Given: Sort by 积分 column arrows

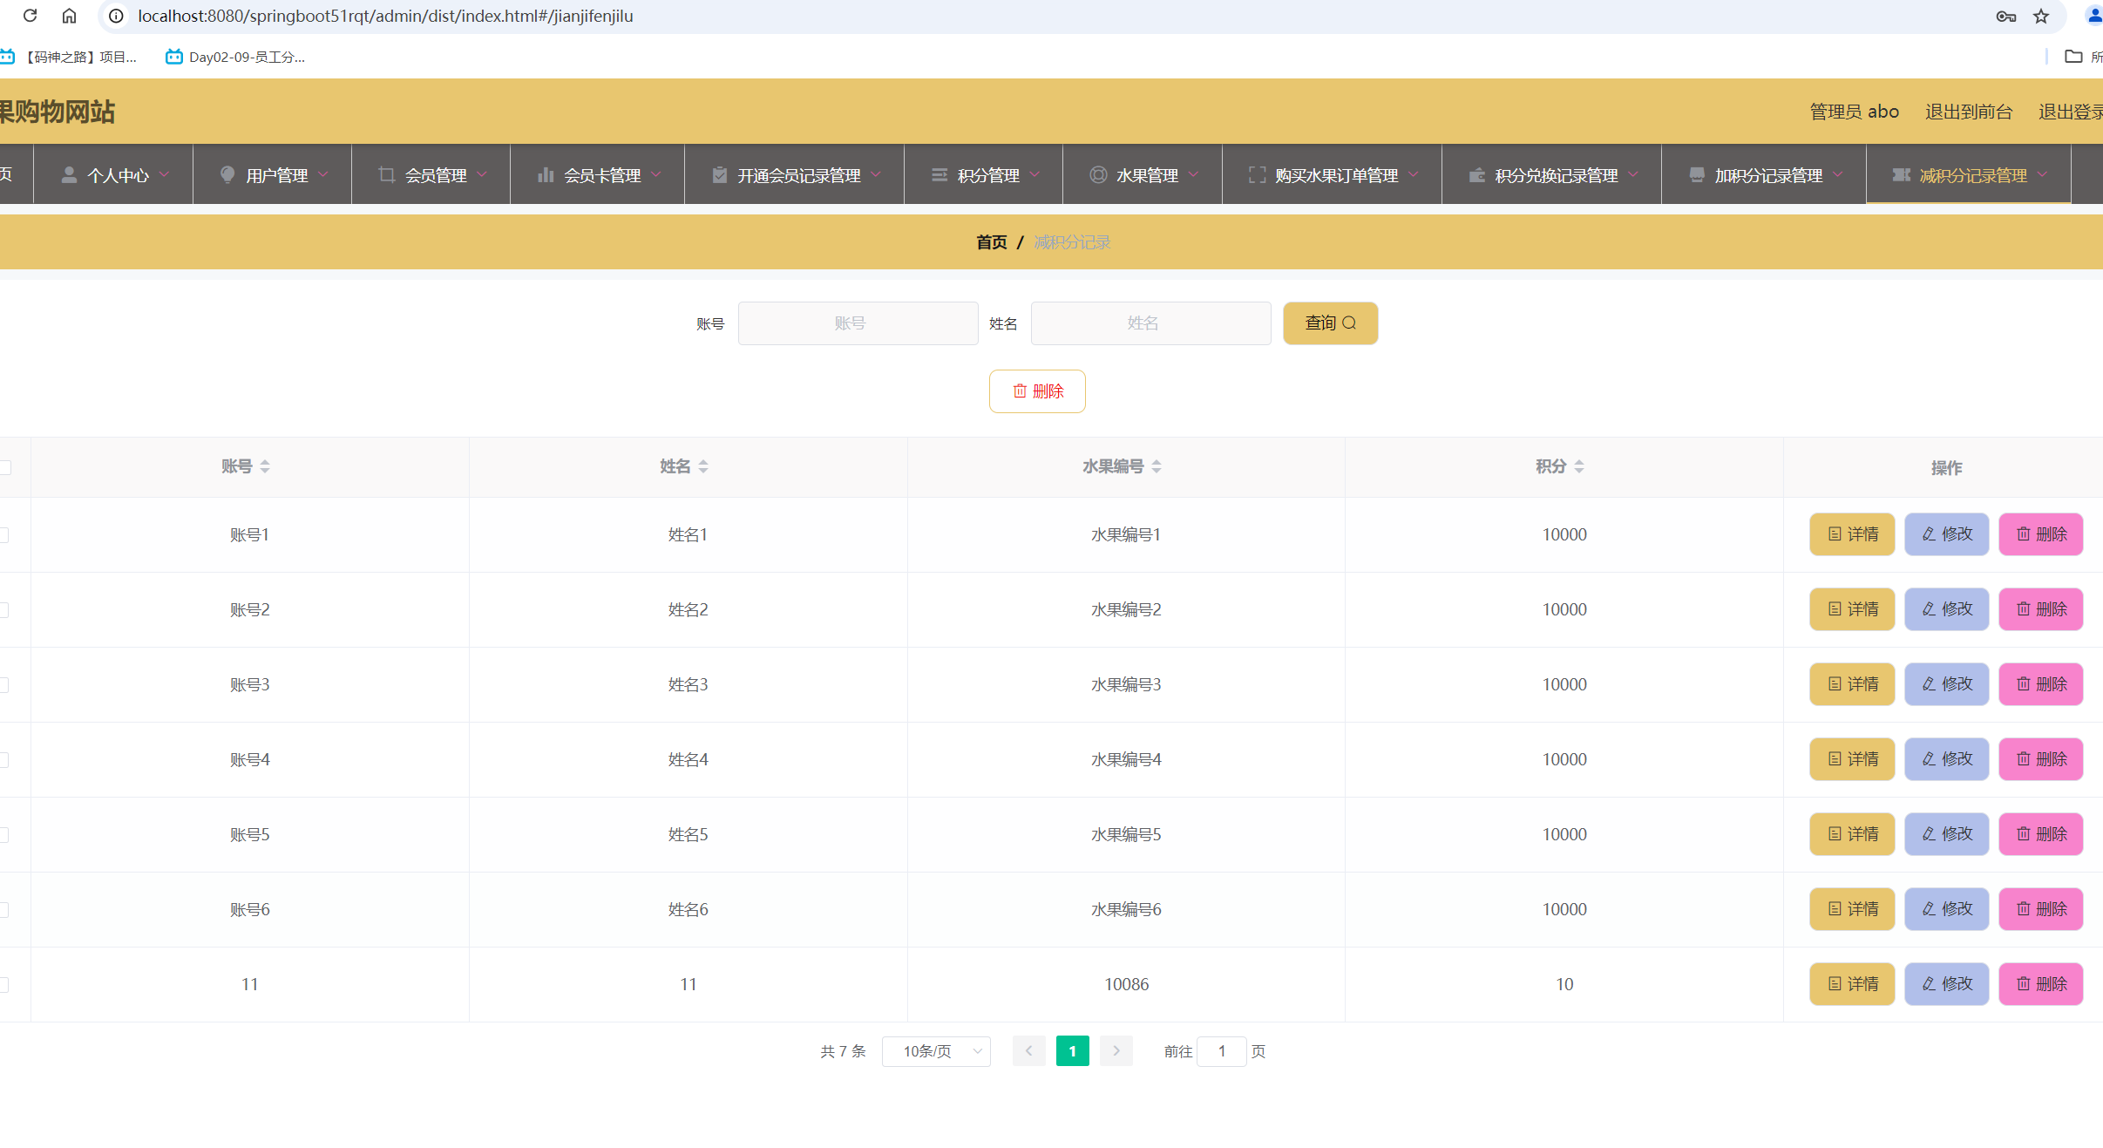Looking at the screenshot, I should 1579,466.
